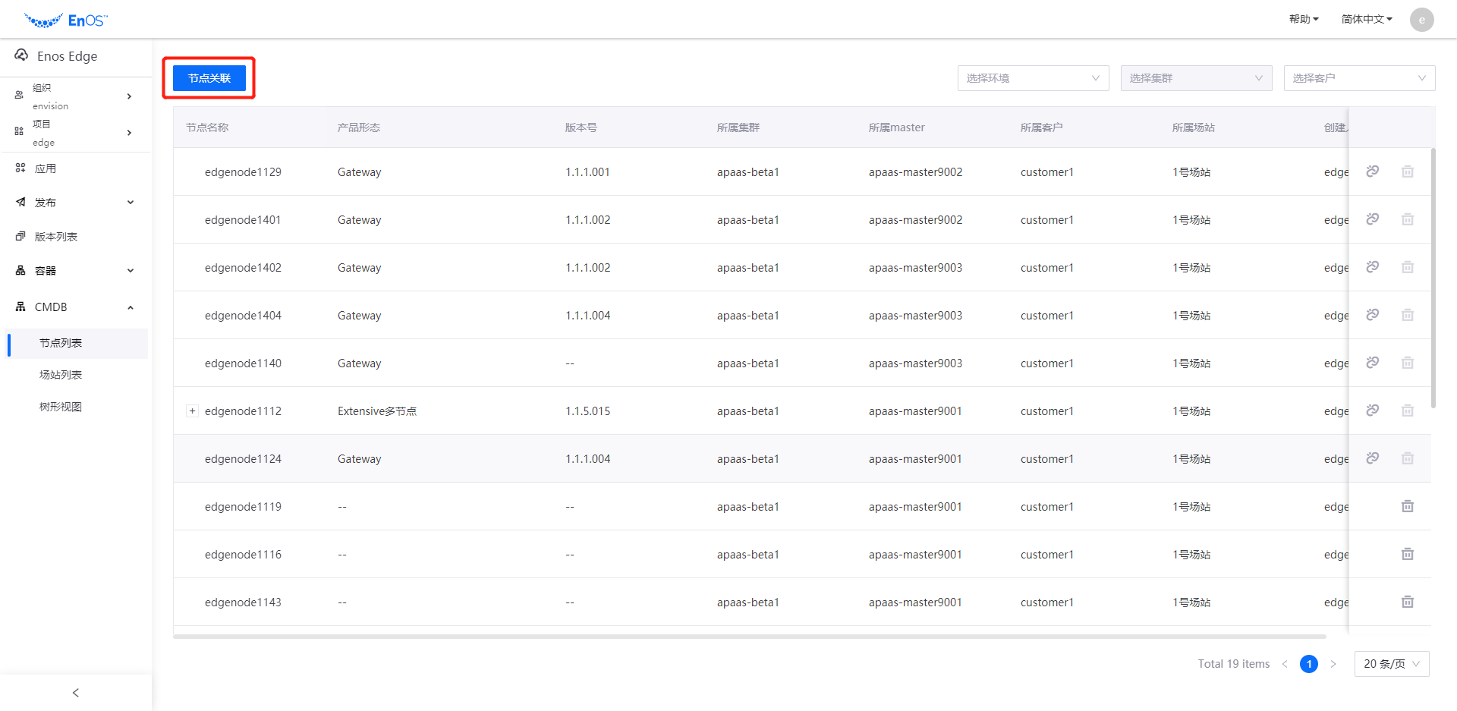The height and width of the screenshot is (711, 1457).
Task: Delete the edgenode1401 row via trash icon
Action: 1407,219
